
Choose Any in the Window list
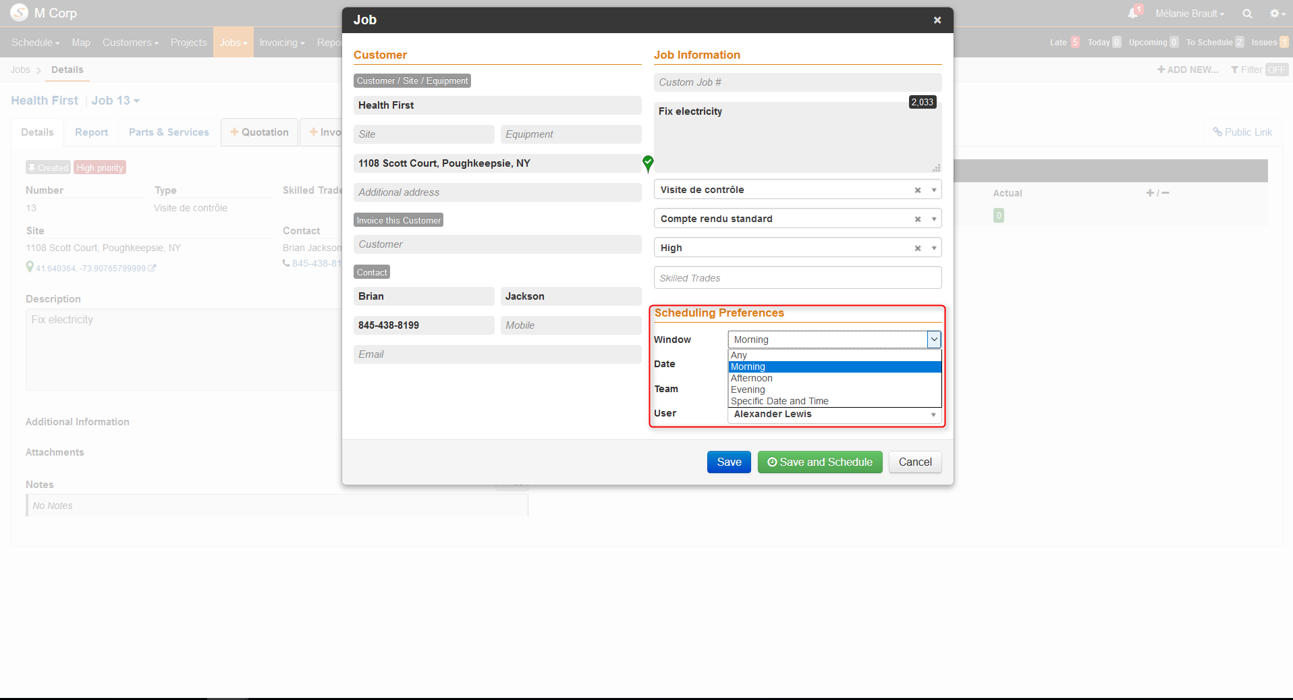point(835,355)
